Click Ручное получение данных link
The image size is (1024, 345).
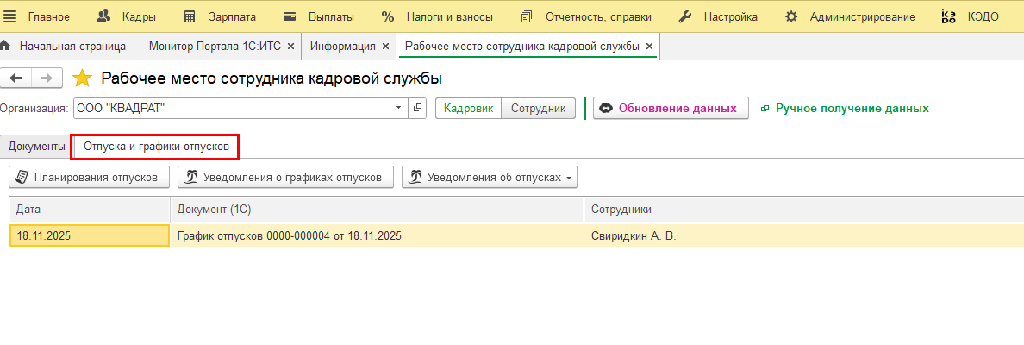(x=852, y=109)
